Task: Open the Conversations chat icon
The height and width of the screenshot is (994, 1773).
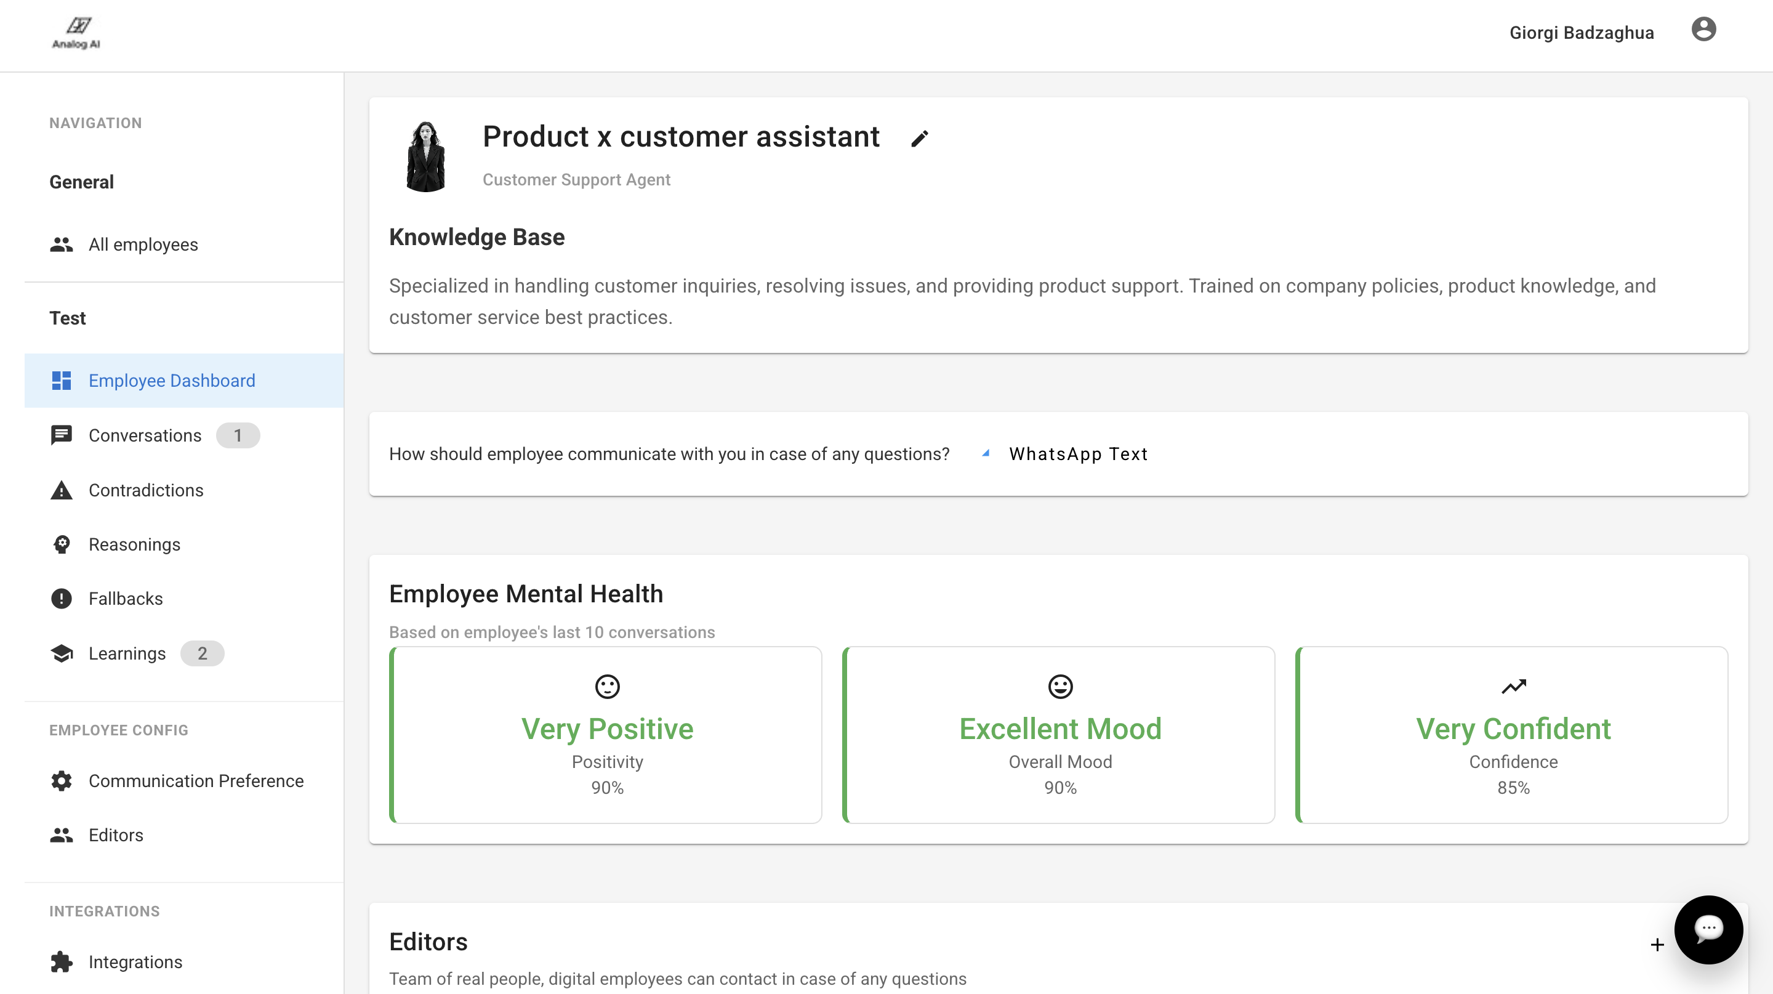Action: [x=62, y=435]
